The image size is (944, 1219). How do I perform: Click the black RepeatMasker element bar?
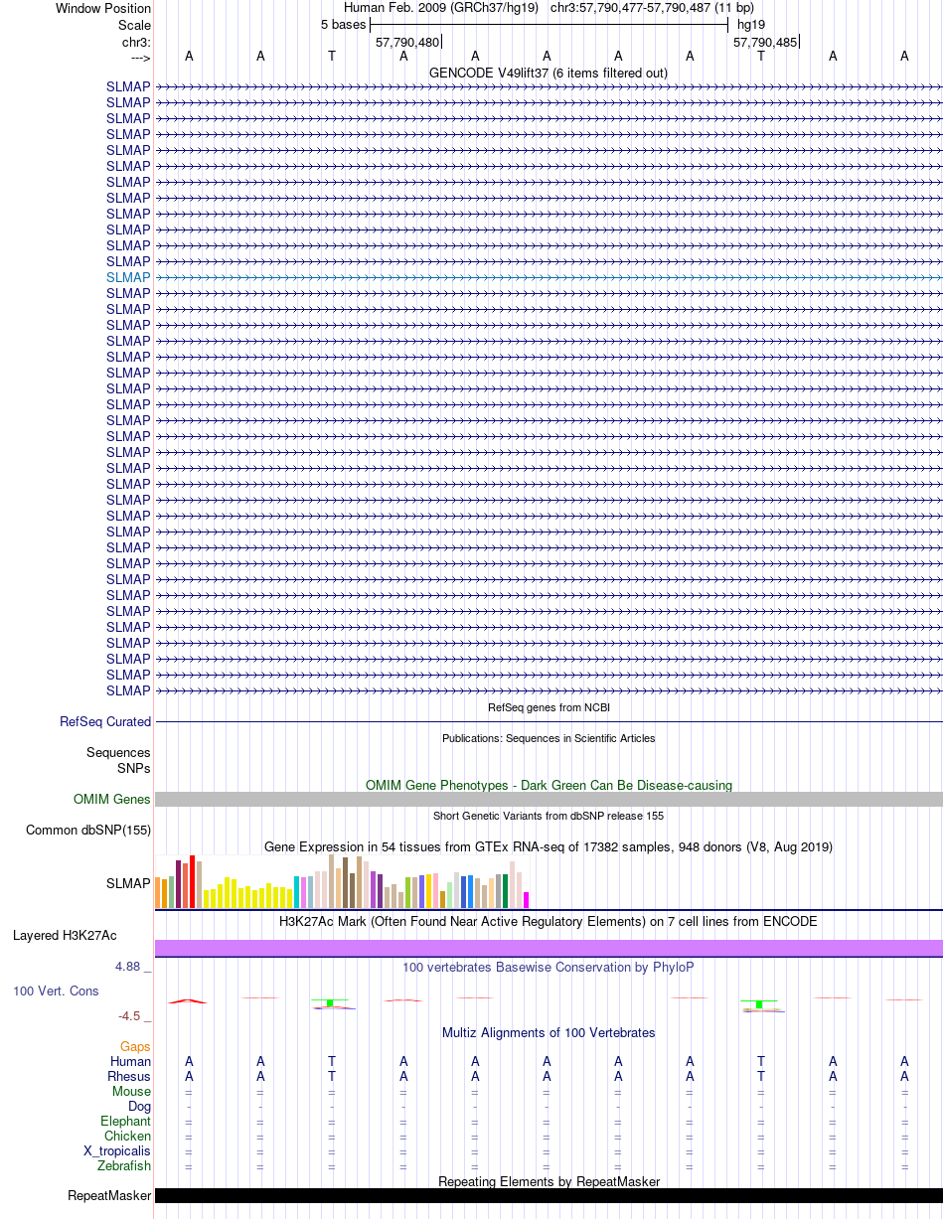pyautogui.click(x=549, y=1195)
